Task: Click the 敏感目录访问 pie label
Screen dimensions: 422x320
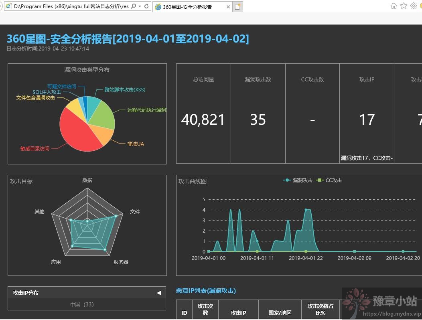Action: (x=35, y=148)
